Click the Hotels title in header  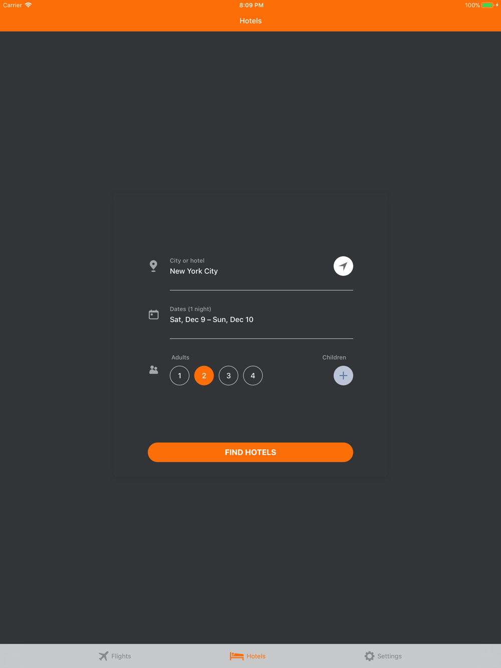(x=250, y=21)
